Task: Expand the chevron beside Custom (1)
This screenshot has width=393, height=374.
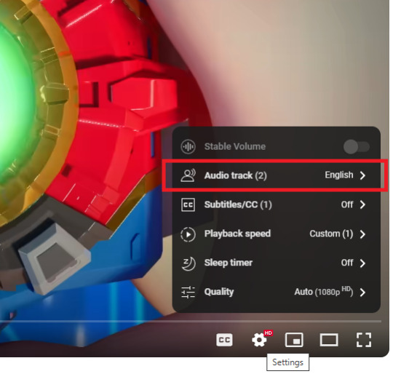Action: tap(362, 234)
